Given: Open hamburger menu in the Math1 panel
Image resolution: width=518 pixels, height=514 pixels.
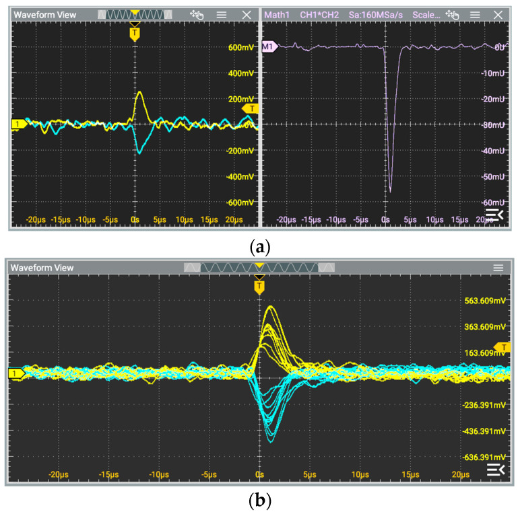Looking at the screenshot, I should coord(475,15).
